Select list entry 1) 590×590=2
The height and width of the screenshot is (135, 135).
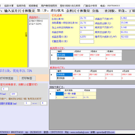pyautogui.click(x=36, y=21)
